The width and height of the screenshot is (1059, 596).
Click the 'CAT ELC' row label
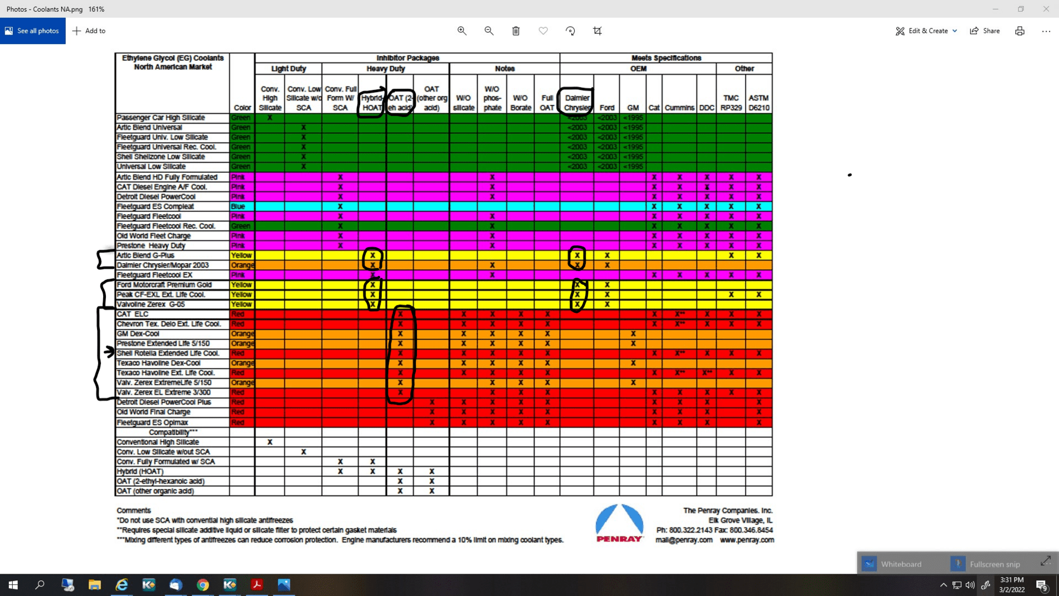133,314
